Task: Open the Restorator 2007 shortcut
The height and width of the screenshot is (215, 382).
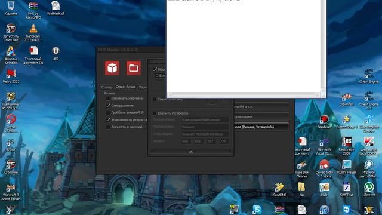Action: click(346, 146)
